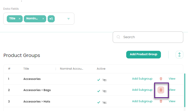188x111 pixels.
Task: Delete the Accessories product group
Action: (x=161, y=79)
